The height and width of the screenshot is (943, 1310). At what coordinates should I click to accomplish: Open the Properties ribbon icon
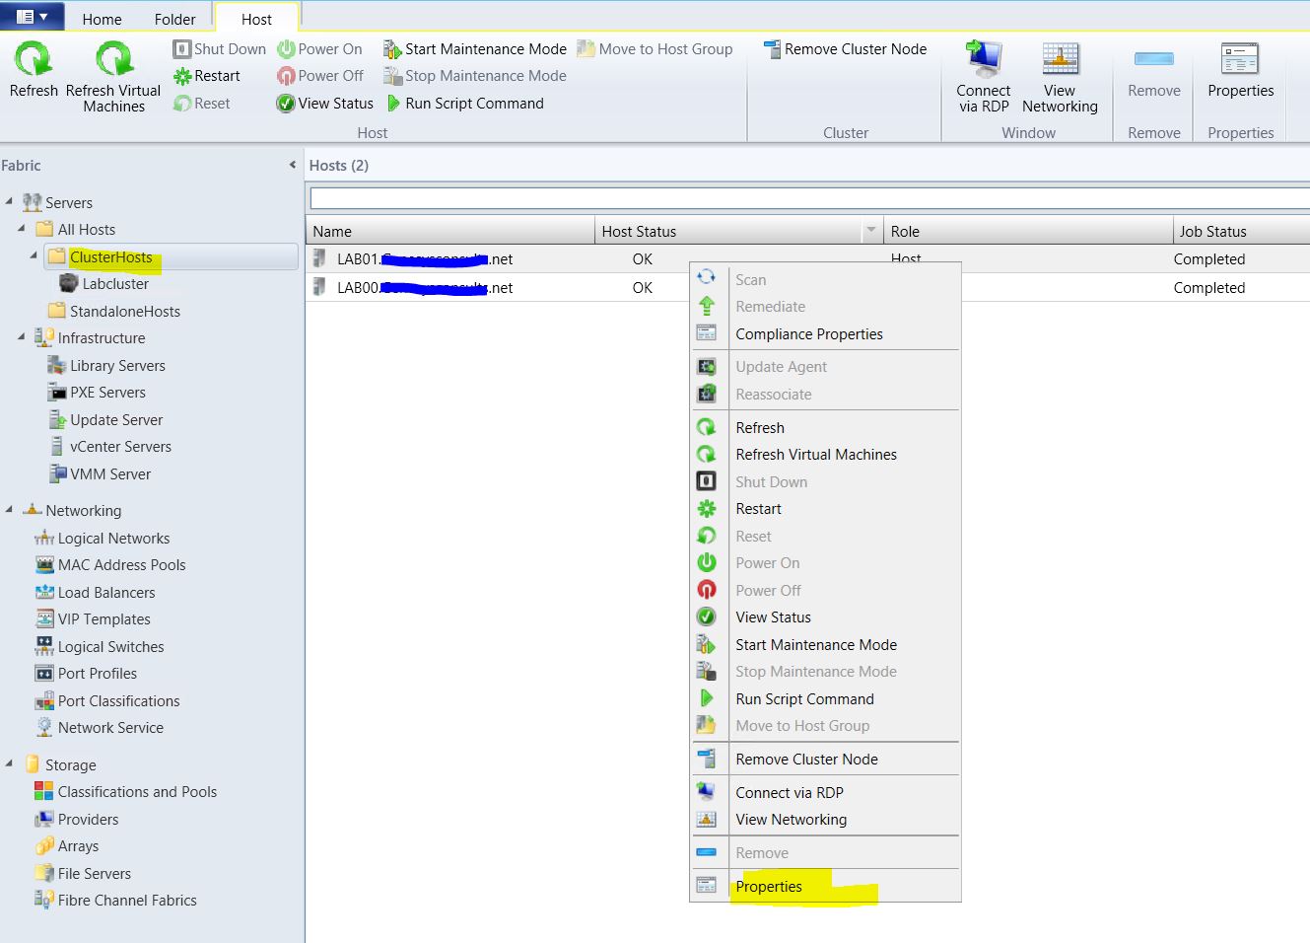pyautogui.click(x=1240, y=60)
